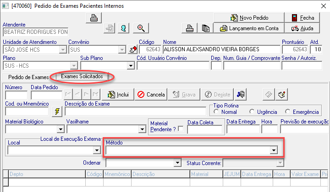Click the scissors document icon after Desiste
This screenshot has height=192, width=330.
pyautogui.click(x=241, y=94)
